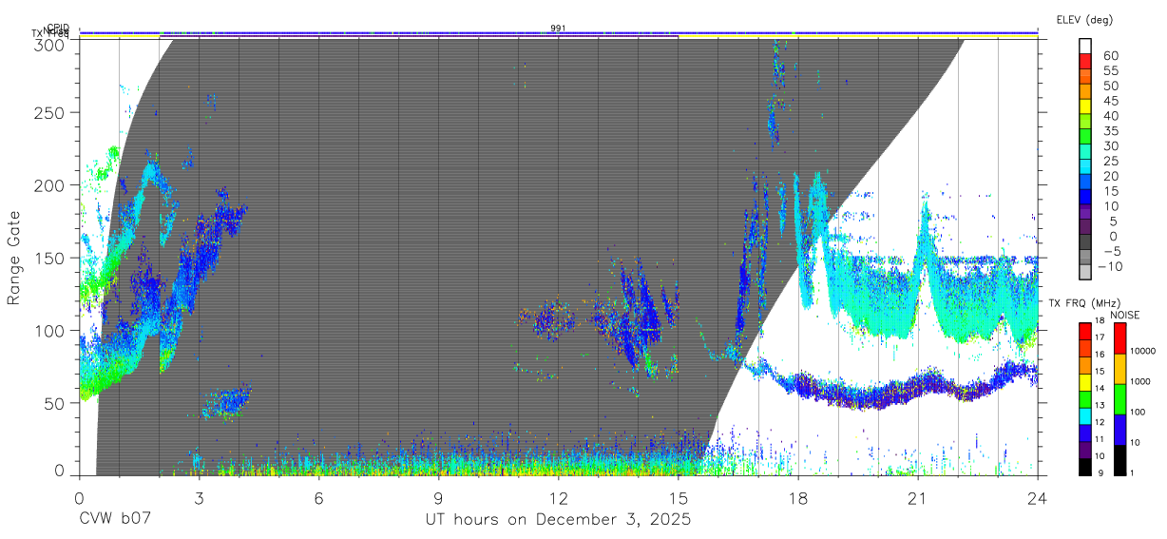Viewport: 1167px width, 539px height.
Task: Click the light gray ELEV swatch beside -10
Action: coord(1086,271)
